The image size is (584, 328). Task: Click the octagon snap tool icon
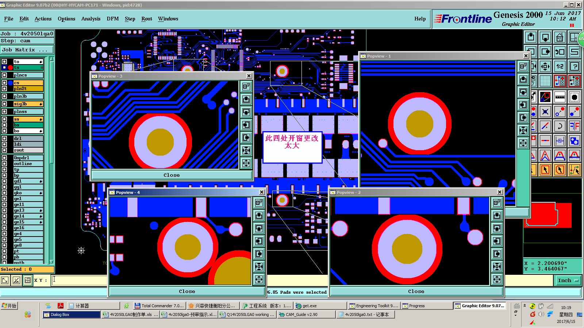click(575, 97)
